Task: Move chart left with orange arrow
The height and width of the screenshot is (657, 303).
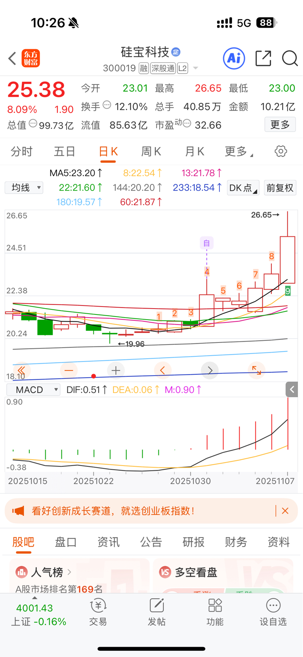Action: tap(163, 370)
